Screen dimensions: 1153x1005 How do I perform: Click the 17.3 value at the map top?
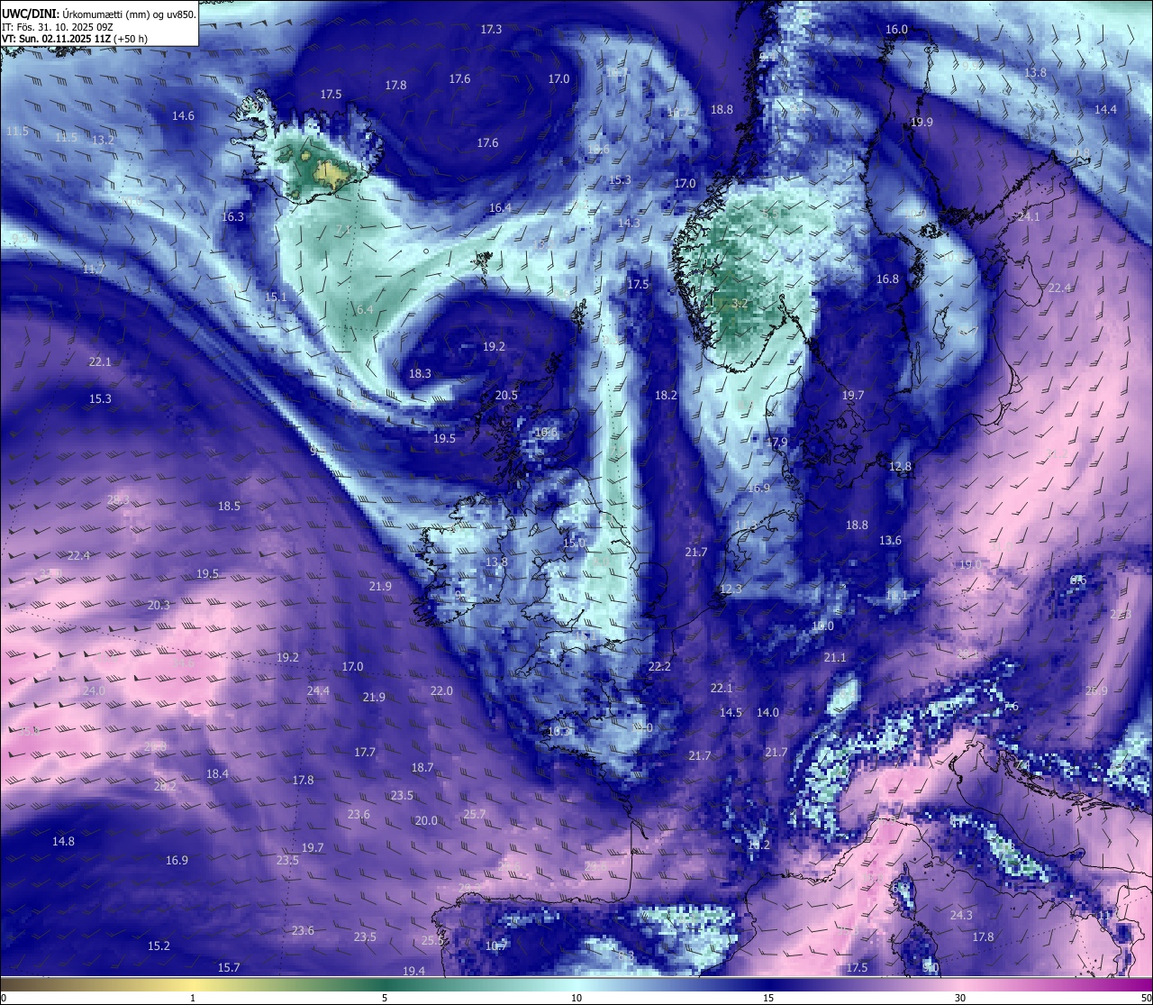tap(491, 30)
